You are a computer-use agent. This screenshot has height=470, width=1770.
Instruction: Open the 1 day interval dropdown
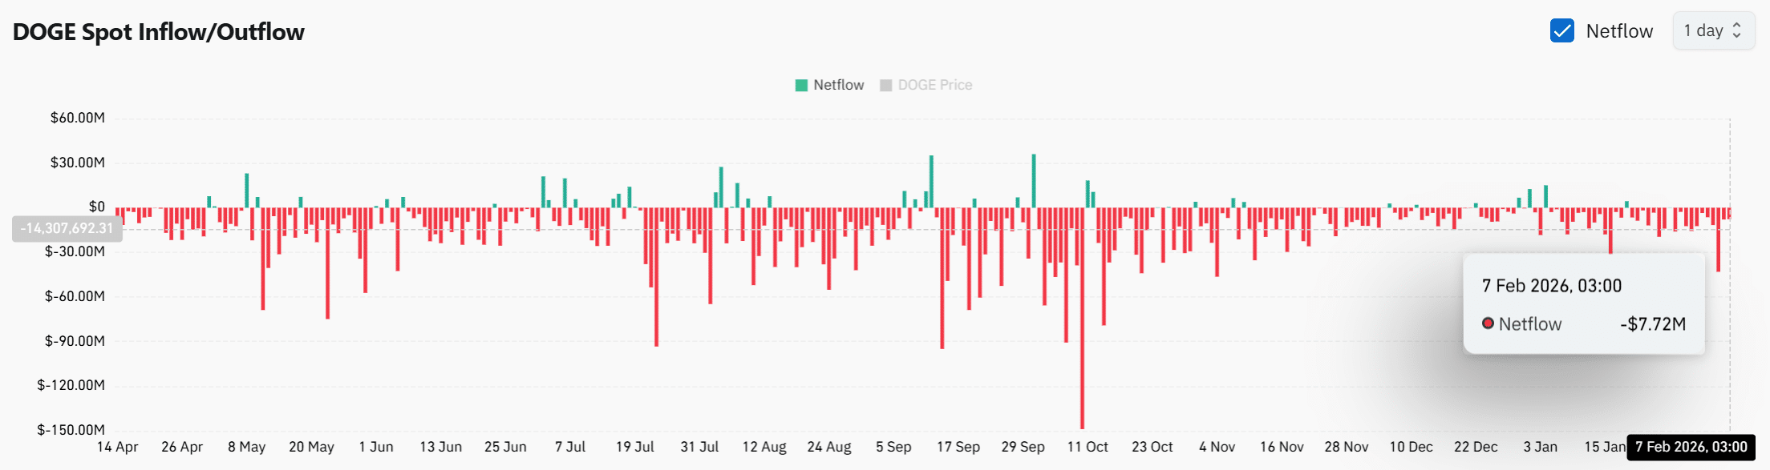click(x=1713, y=30)
